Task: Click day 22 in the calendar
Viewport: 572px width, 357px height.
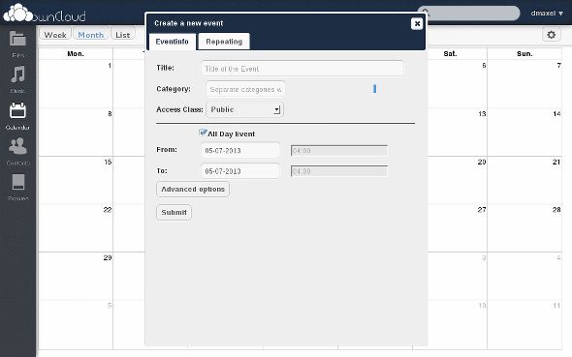Action: click(x=76, y=227)
